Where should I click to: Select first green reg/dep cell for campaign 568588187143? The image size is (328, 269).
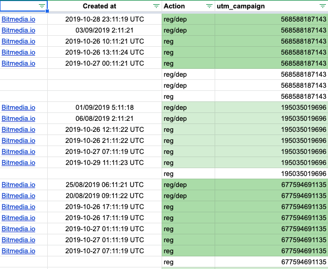188,19
